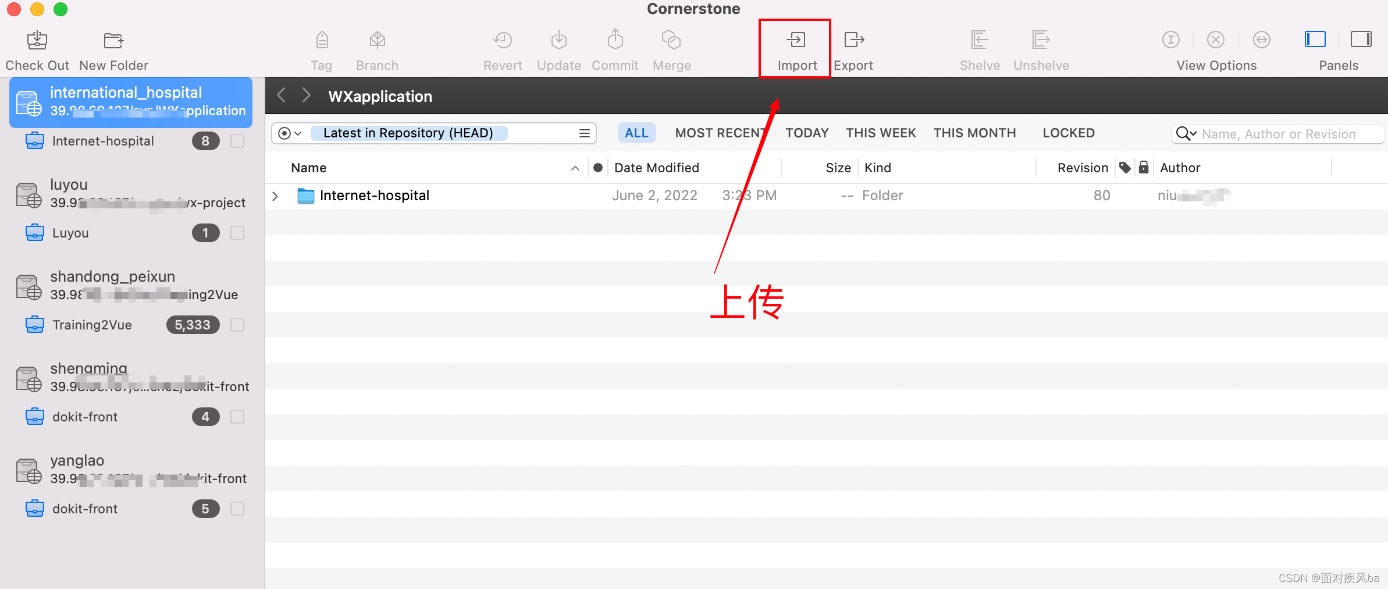The height and width of the screenshot is (589, 1388).
Task: Create a New Folder in the repository
Action: point(113,48)
